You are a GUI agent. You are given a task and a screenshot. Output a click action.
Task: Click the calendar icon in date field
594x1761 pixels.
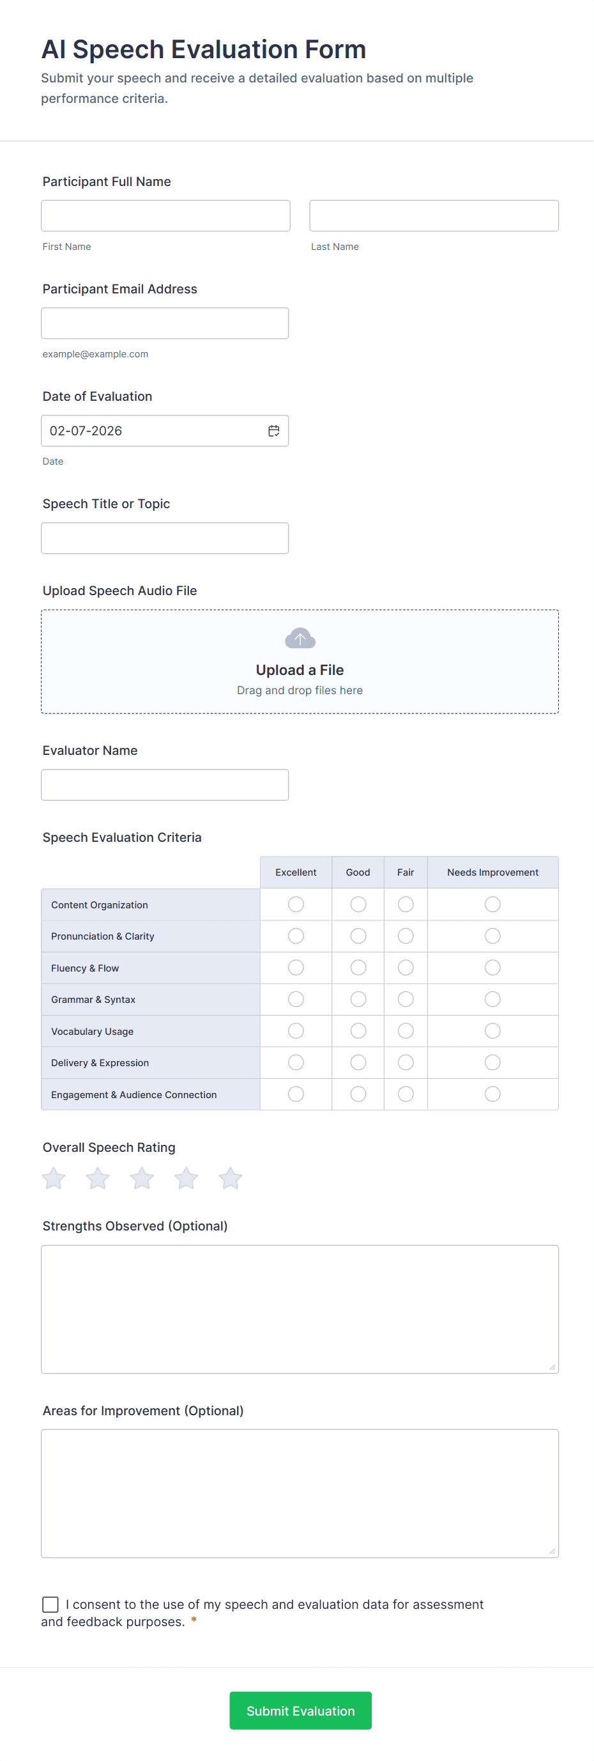click(274, 431)
